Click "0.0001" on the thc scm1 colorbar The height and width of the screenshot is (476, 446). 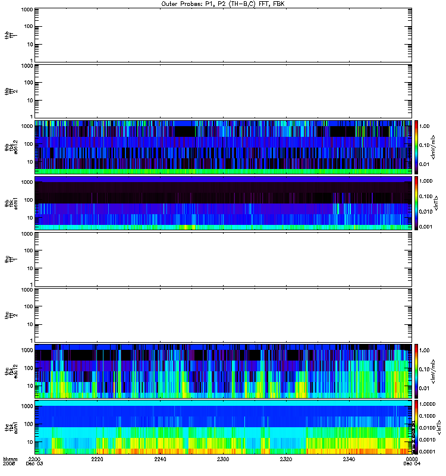point(427,452)
